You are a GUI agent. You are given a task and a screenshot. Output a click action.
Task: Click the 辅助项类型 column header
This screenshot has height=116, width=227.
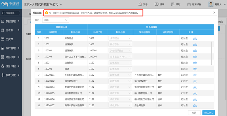[168, 32]
